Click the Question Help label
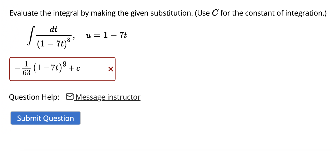The width and height of the screenshot is (332, 151). [x=34, y=97]
